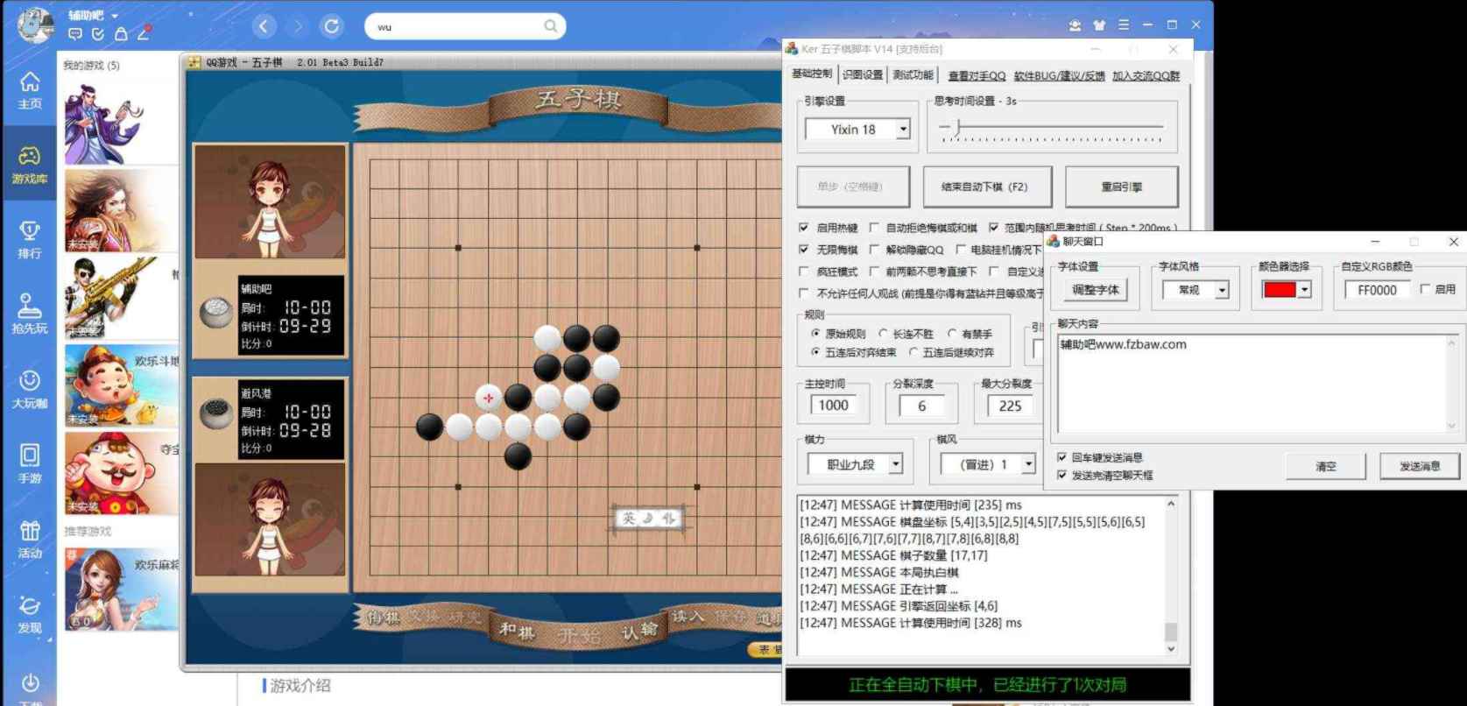Open the Activities (活动) gift icon
The width and height of the screenshot is (1467, 706).
point(30,540)
